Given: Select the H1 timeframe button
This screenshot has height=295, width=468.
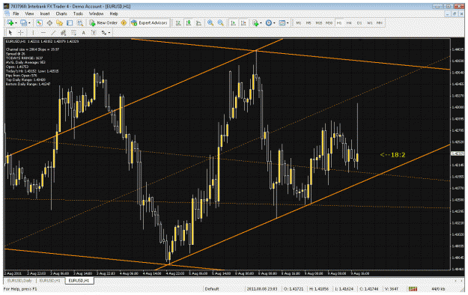Looking at the screenshot, I should tap(339, 23).
